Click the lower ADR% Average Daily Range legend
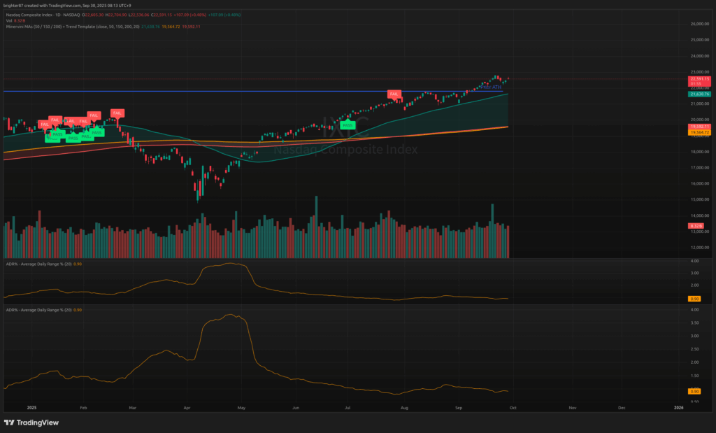716x433 pixels. pyautogui.click(x=44, y=310)
